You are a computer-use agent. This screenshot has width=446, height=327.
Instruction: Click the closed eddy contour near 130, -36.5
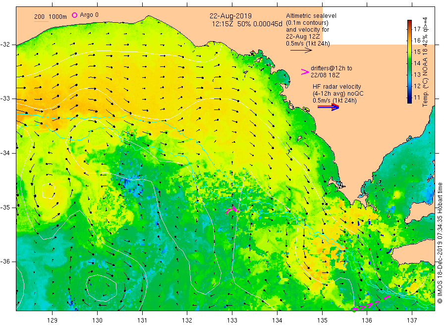[101, 288]
